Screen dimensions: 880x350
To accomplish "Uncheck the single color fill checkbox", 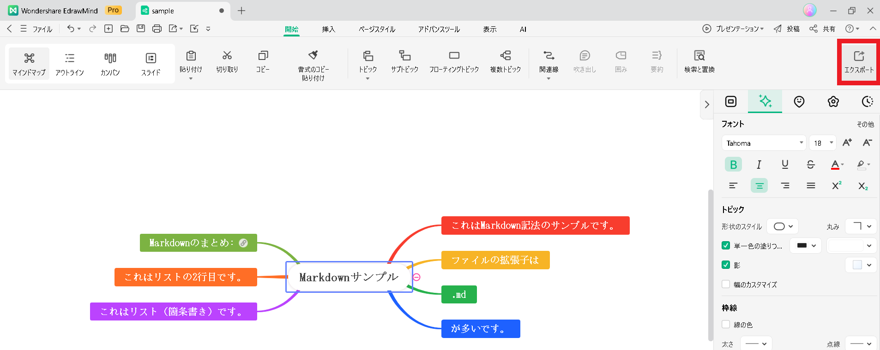I will pos(726,246).
